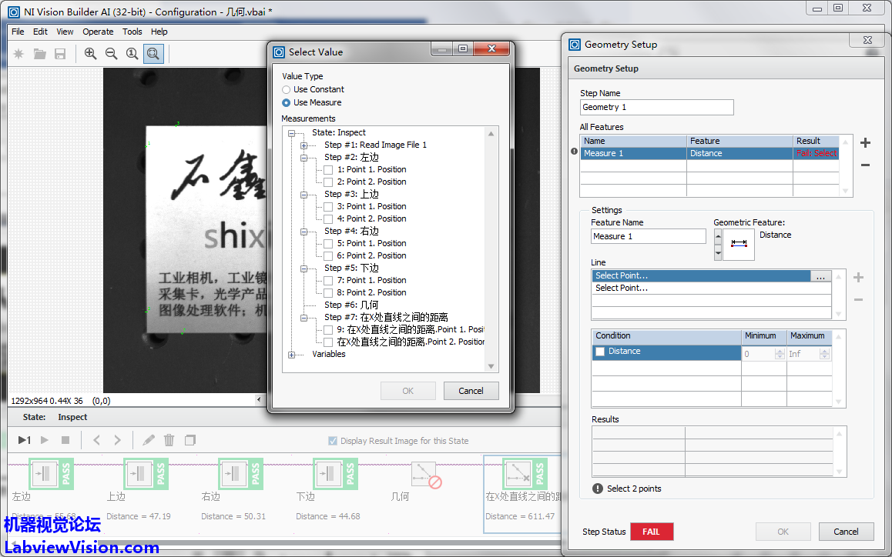The height and width of the screenshot is (557, 892).
Task: Click the minus icon to remove feature
Action: point(865,165)
